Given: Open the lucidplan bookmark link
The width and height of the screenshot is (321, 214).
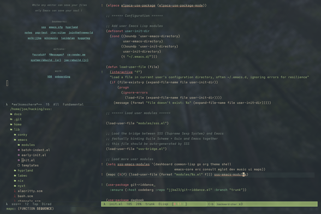Looking at the screenshot, I should [68, 38].
